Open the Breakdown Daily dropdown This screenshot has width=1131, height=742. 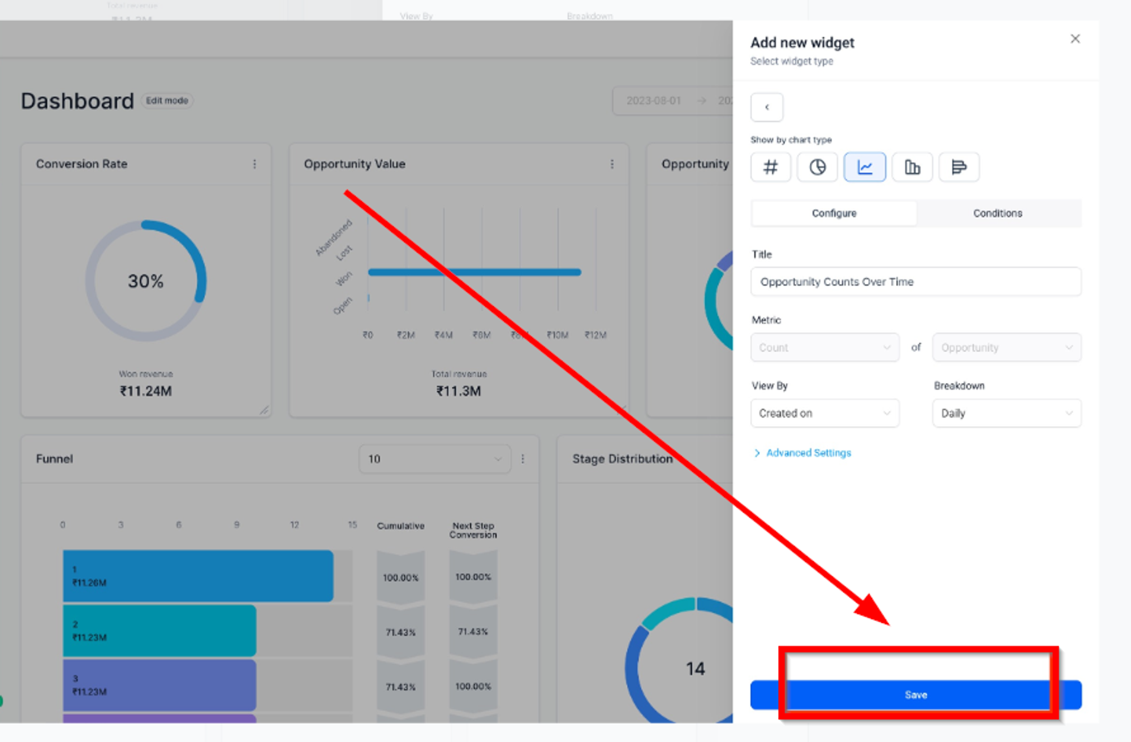(1007, 413)
